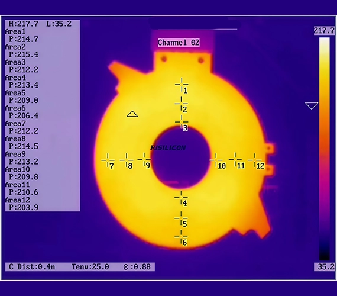Viewport: 337px width, 296px height.
Task: Click measurement crosshair marker 8
Action: pyautogui.click(x=127, y=160)
